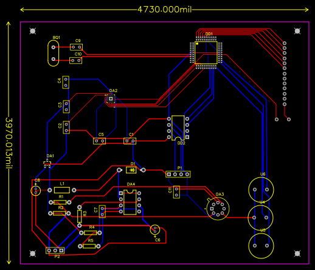Select the U4 circular component
The width and height of the screenshot is (315, 270).
click(260, 218)
